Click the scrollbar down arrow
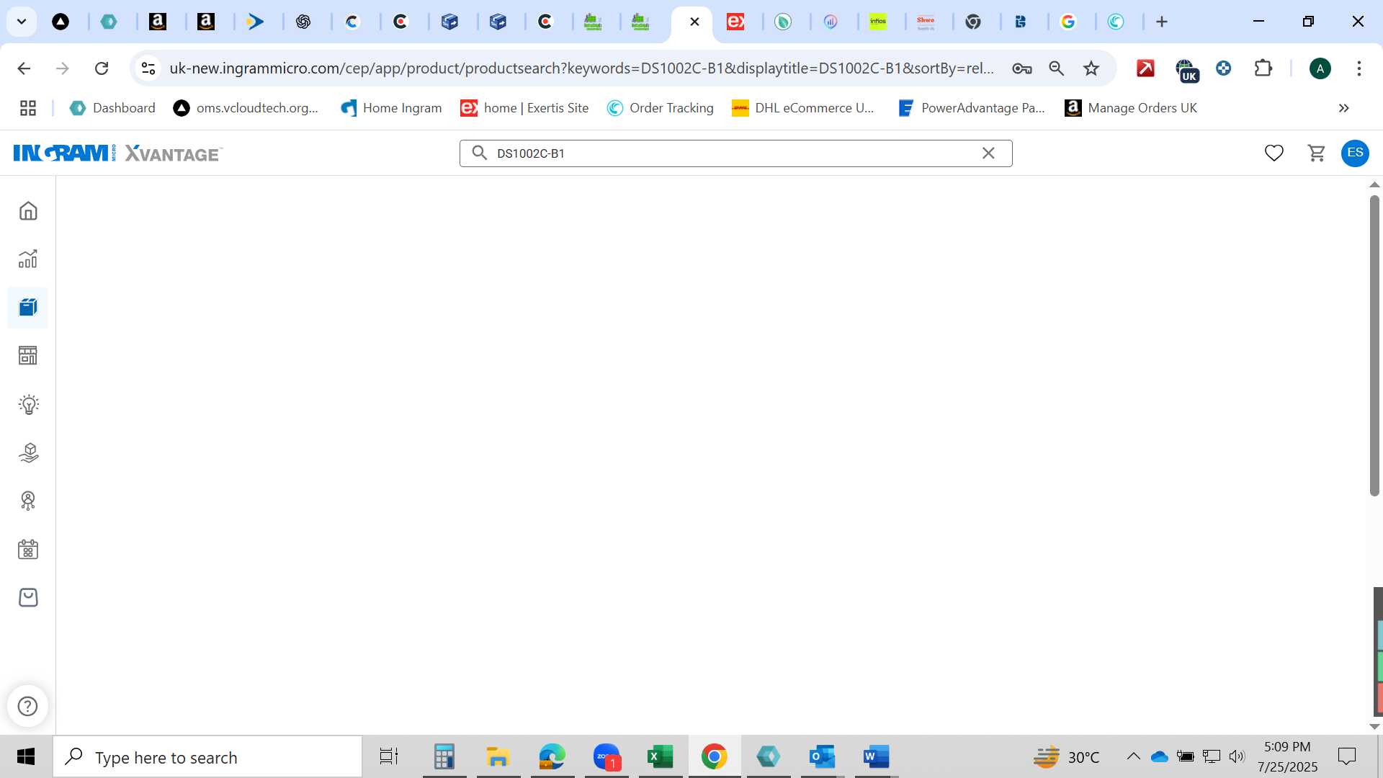 click(1374, 726)
